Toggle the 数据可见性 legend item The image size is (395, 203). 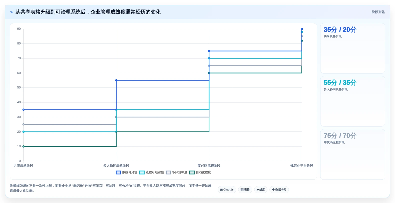pyautogui.click(x=127, y=172)
